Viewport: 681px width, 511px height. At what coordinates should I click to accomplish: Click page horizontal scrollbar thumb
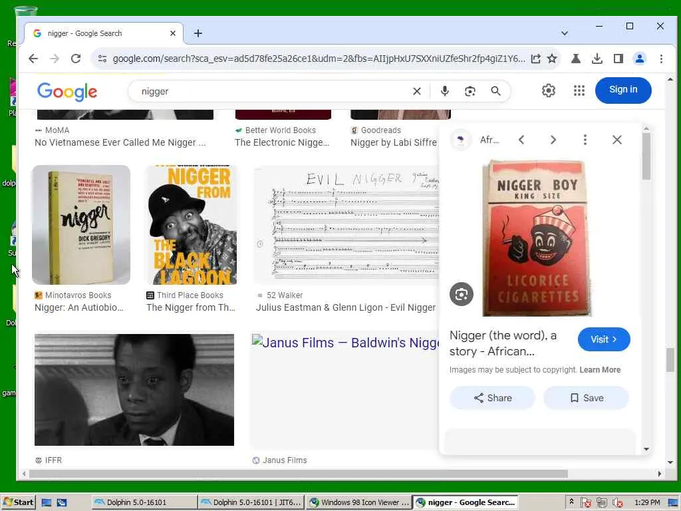pos(299,474)
